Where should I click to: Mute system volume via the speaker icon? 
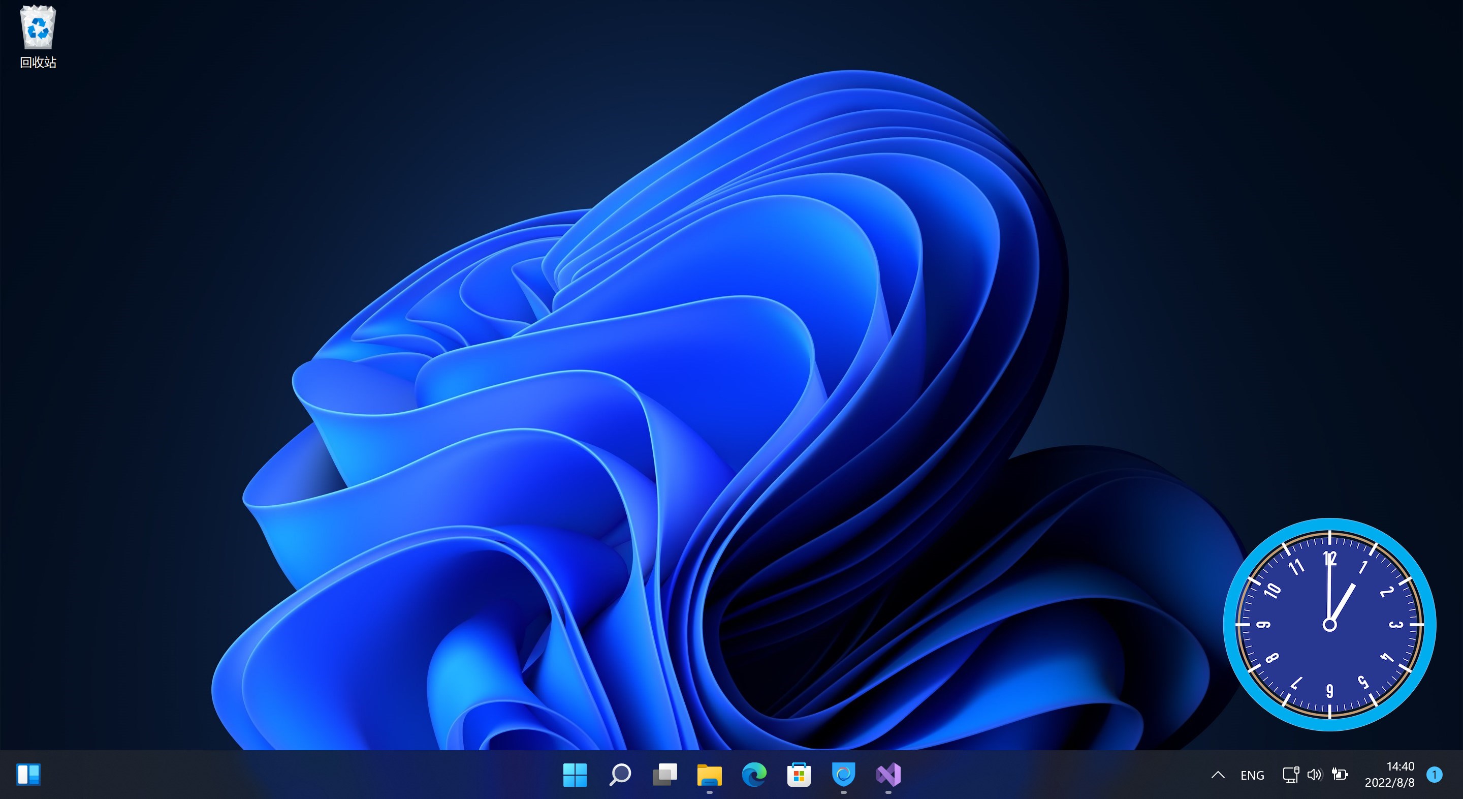(1314, 775)
